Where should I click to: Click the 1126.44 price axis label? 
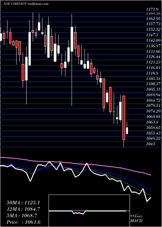click(153, 57)
